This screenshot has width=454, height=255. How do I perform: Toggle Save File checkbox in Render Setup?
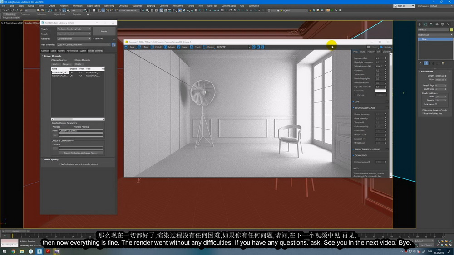94,38
